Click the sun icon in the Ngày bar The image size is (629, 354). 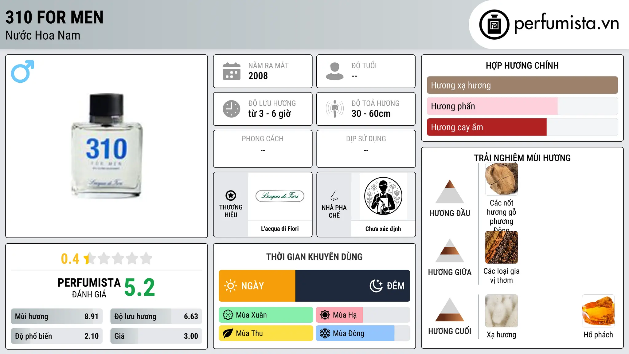click(x=230, y=286)
